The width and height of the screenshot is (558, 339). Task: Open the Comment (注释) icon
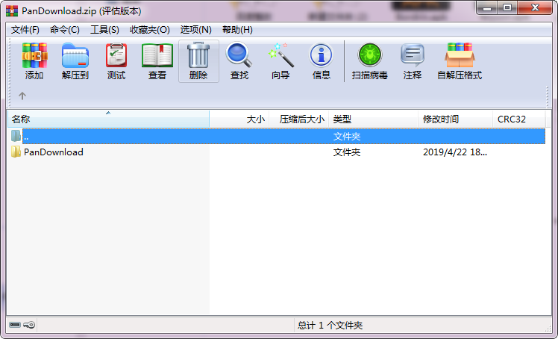click(412, 55)
